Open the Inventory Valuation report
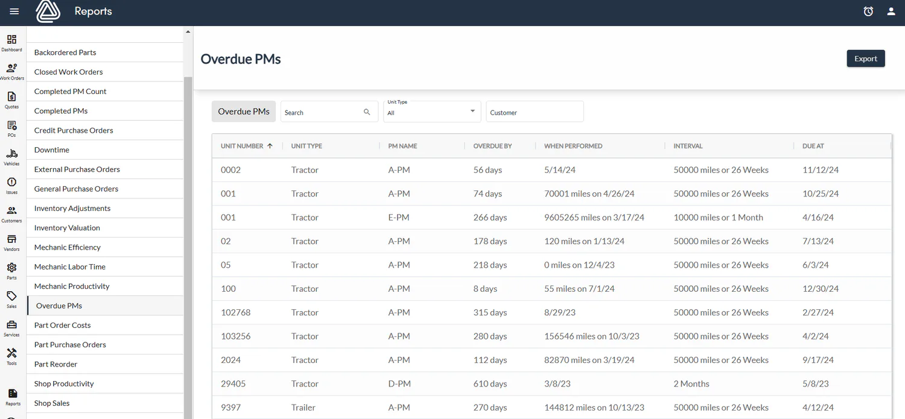This screenshot has width=905, height=419. coord(105,228)
